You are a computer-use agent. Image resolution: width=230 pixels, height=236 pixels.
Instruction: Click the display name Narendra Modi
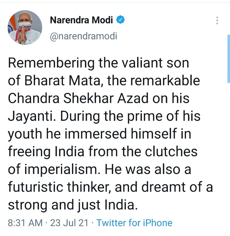click(81, 20)
